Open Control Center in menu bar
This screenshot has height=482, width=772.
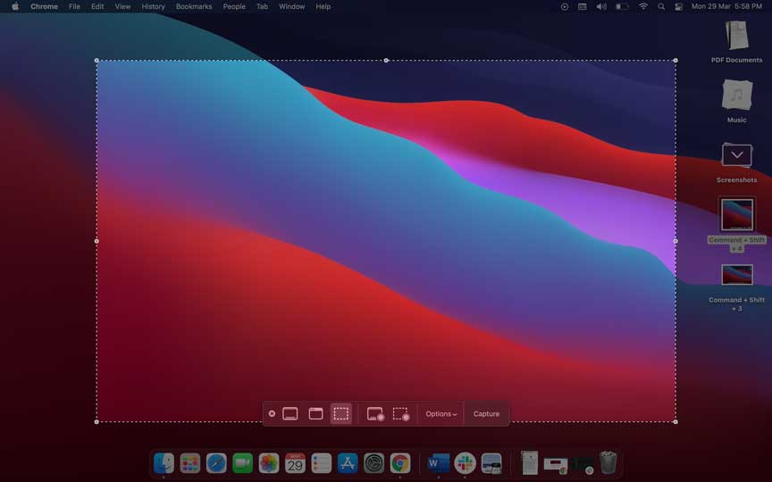(678, 6)
